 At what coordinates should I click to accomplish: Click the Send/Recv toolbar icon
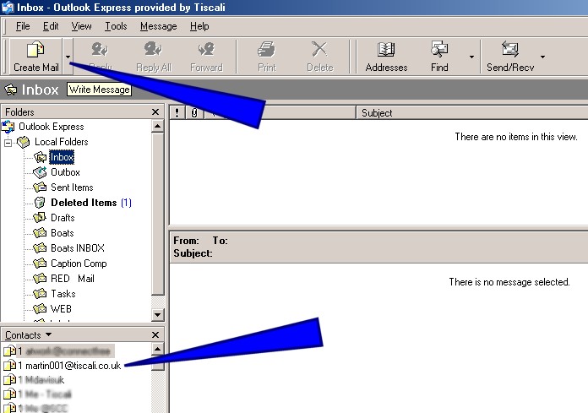pos(509,56)
